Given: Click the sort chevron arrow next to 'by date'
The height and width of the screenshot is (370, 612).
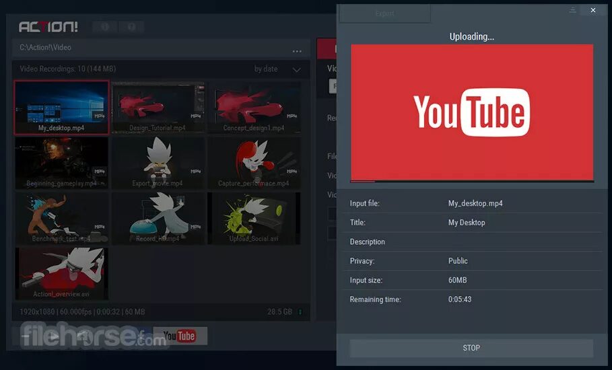Looking at the screenshot, I should pyautogui.click(x=297, y=70).
